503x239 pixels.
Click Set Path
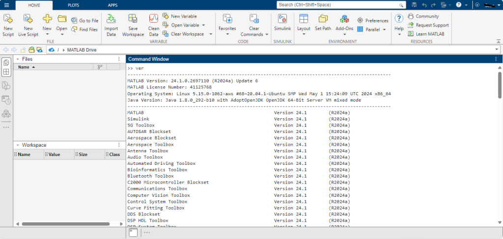[323, 23]
